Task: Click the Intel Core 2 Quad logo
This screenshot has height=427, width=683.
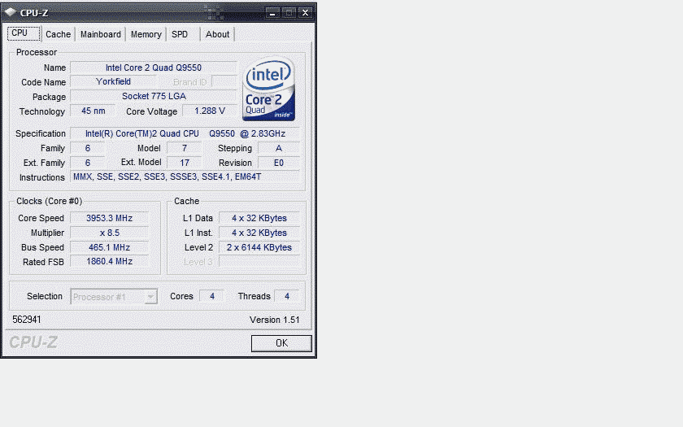Action: [269, 89]
